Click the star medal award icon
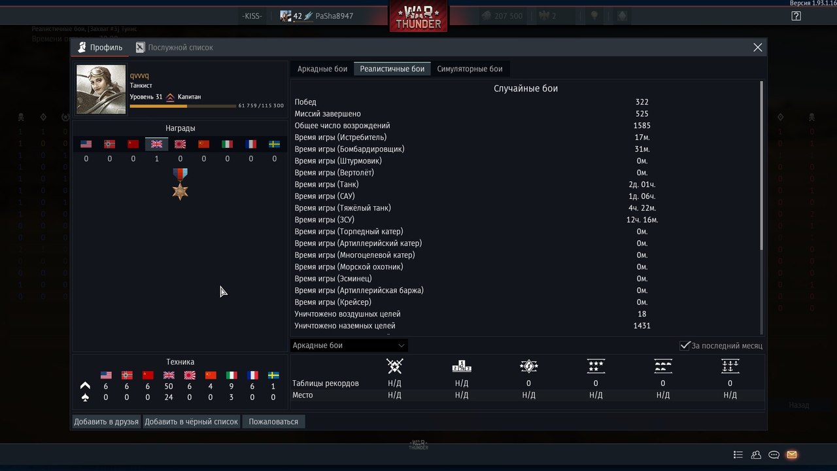This screenshot has height=471, width=837. tap(180, 184)
